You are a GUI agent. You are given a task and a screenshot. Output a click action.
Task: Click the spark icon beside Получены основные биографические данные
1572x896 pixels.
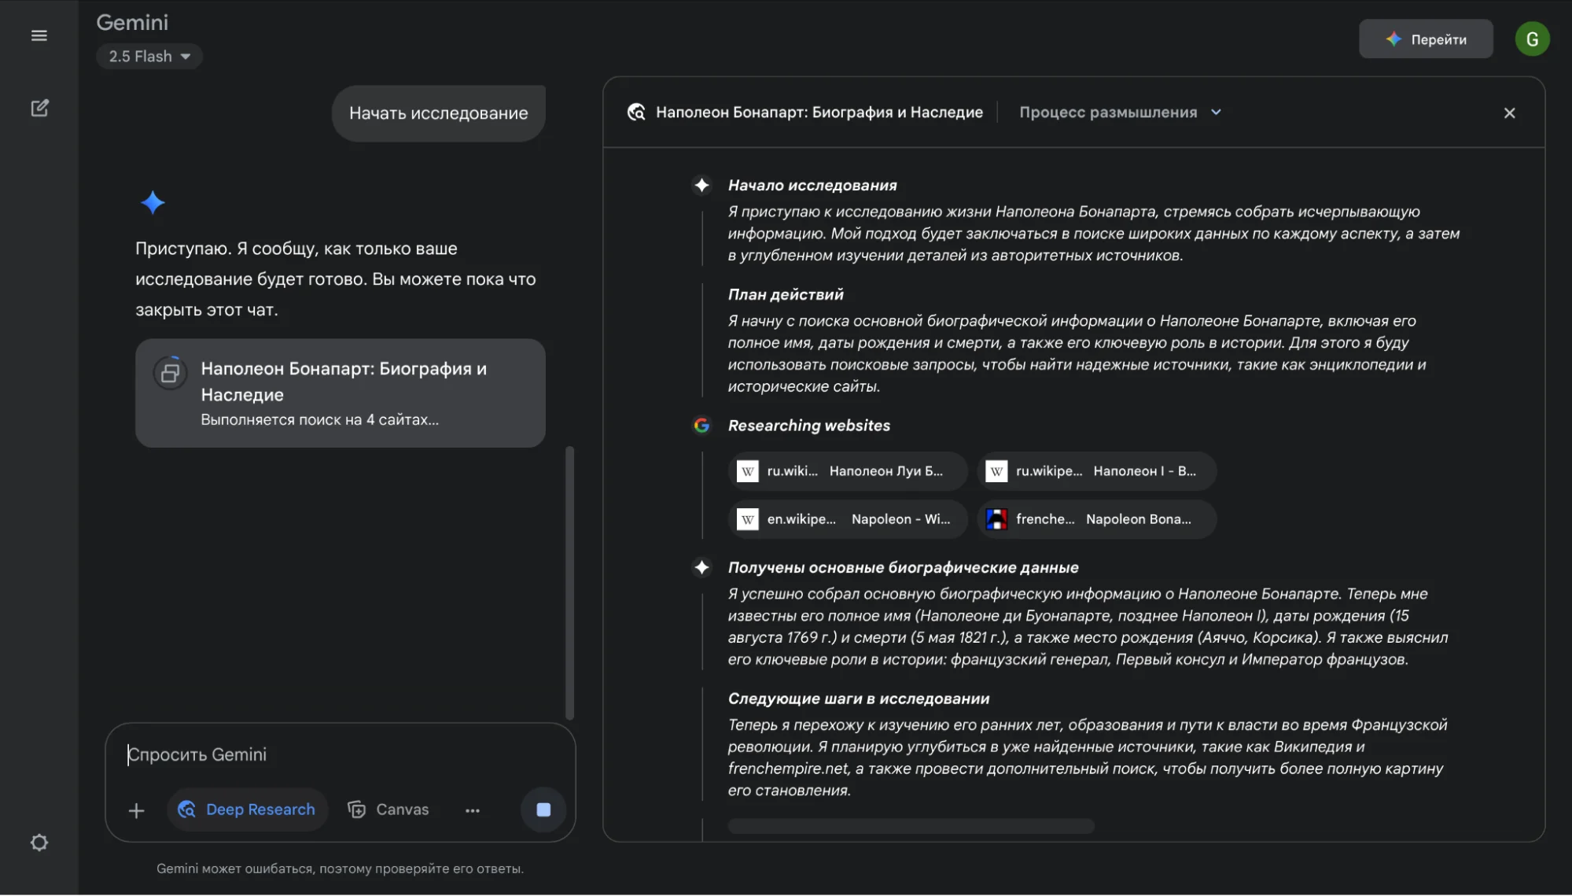tap(701, 568)
